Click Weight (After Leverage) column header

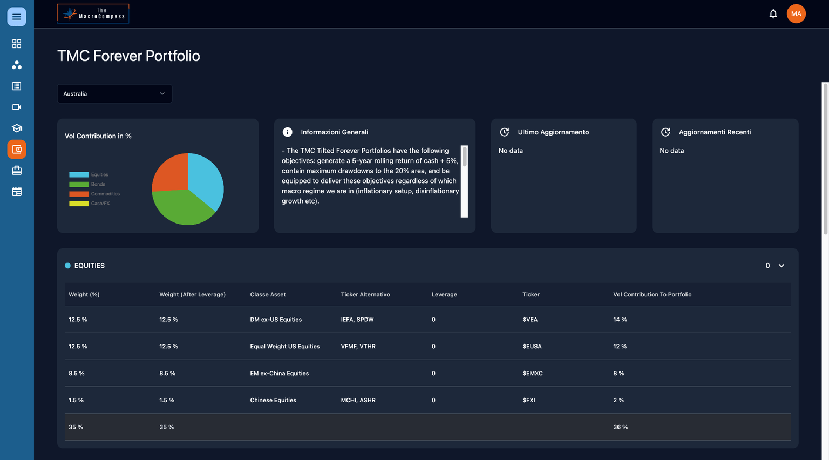[192, 295]
